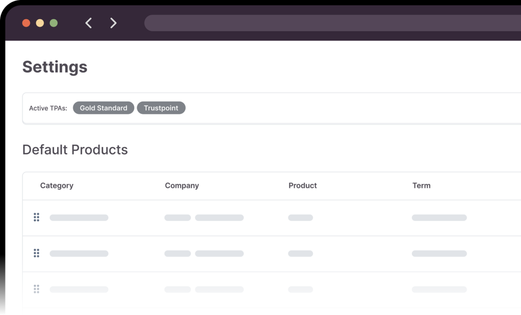Click the Term column header
The image size is (521, 315).
tap(421, 185)
